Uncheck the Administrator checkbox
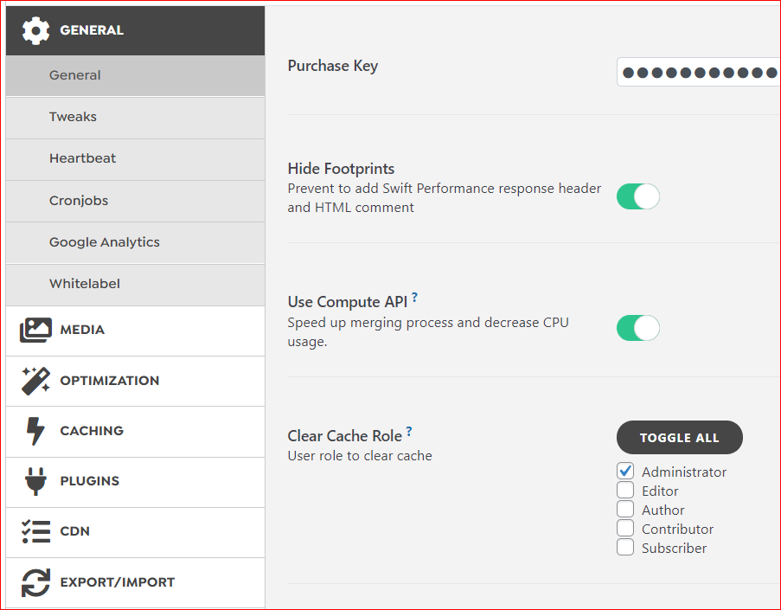Screen dimensions: 781x610 click(625, 471)
